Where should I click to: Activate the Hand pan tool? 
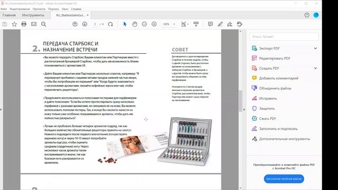[135, 24]
